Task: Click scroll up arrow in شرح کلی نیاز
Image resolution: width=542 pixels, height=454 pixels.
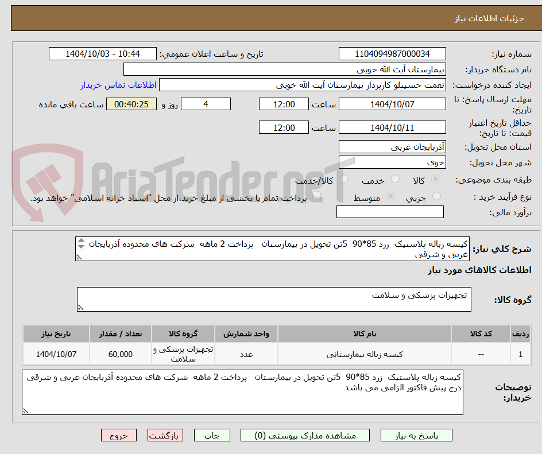Action: click(x=81, y=240)
